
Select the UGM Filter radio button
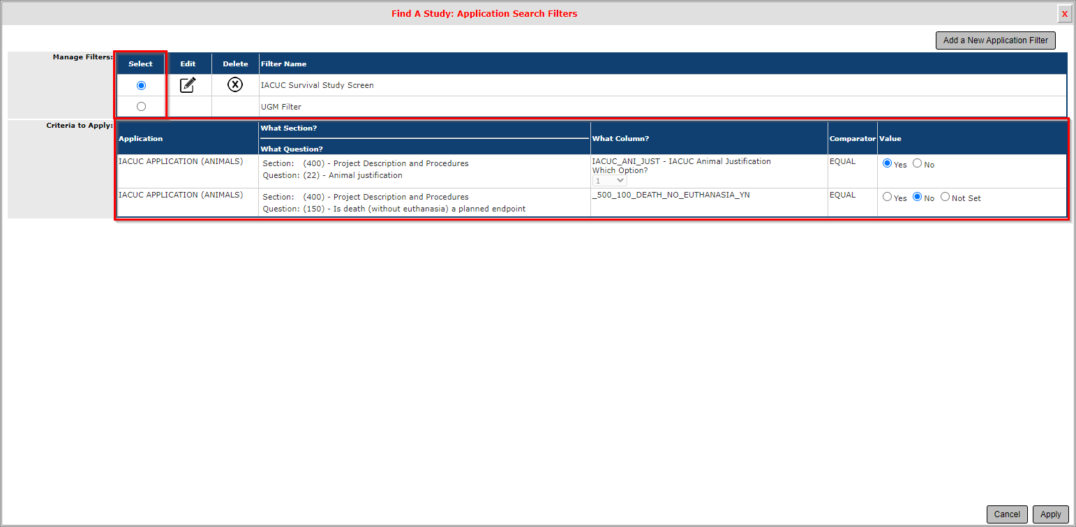point(141,107)
